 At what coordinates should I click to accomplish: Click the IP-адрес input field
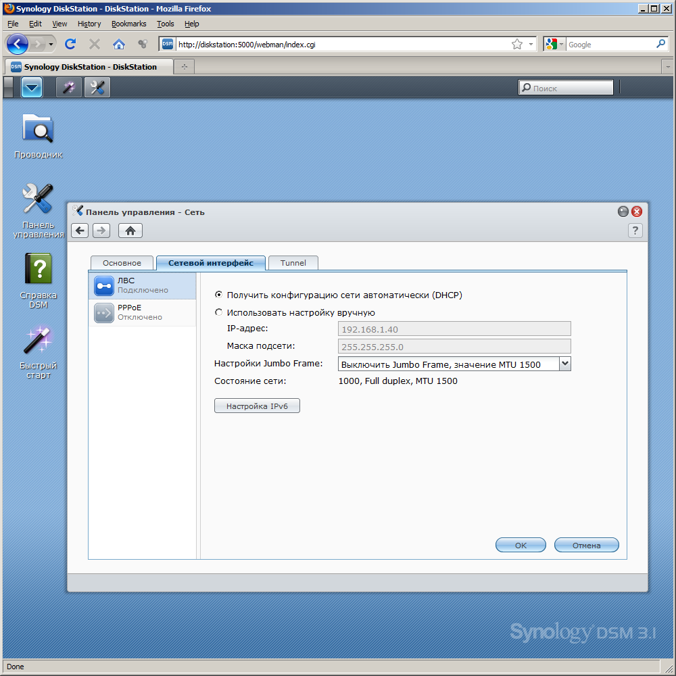coord(454,329)
